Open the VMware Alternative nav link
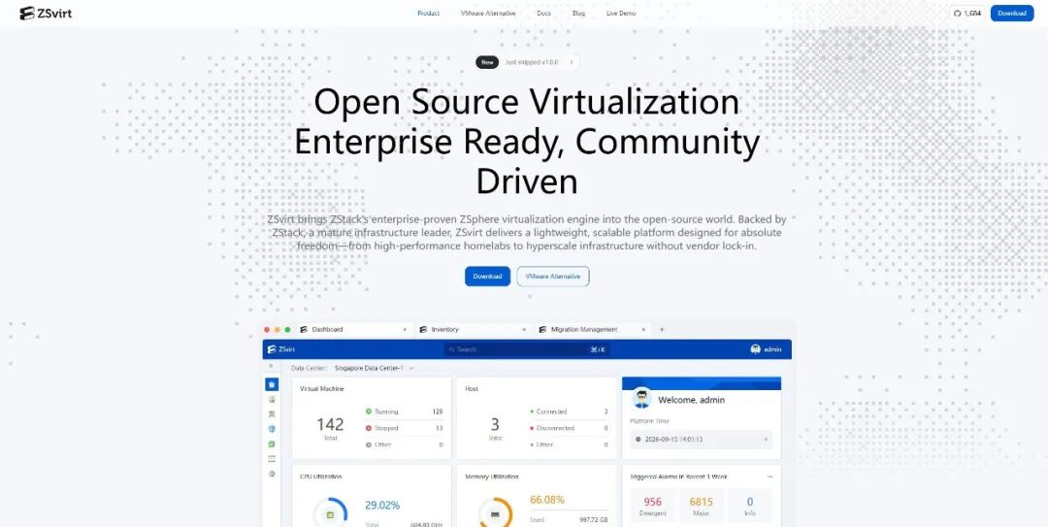Viewport: 1048px width, 527px height. (x=488, y=14)
